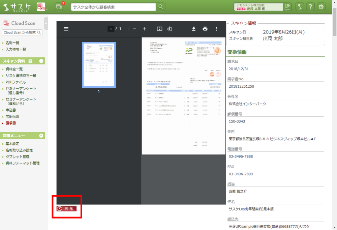The image size is (337, 230).
Task: Collapse the スキャン資料一覧 section
Action: point(41,61)
